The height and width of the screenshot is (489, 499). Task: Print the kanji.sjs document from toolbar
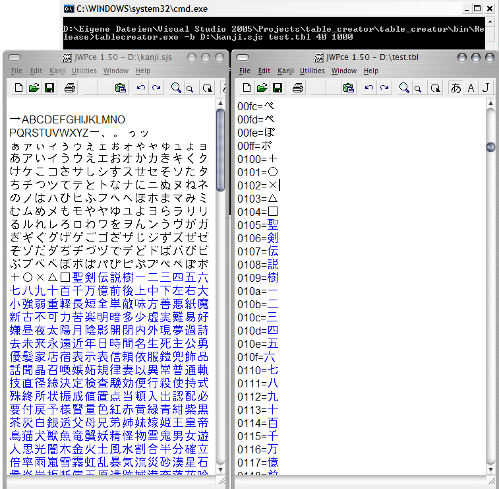pyautogui.click(x=70, y=88)
